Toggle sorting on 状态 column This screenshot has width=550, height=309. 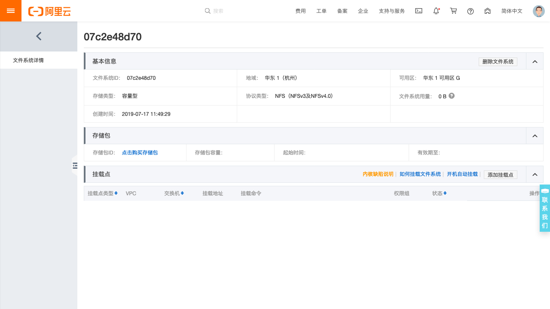point(445,193)
